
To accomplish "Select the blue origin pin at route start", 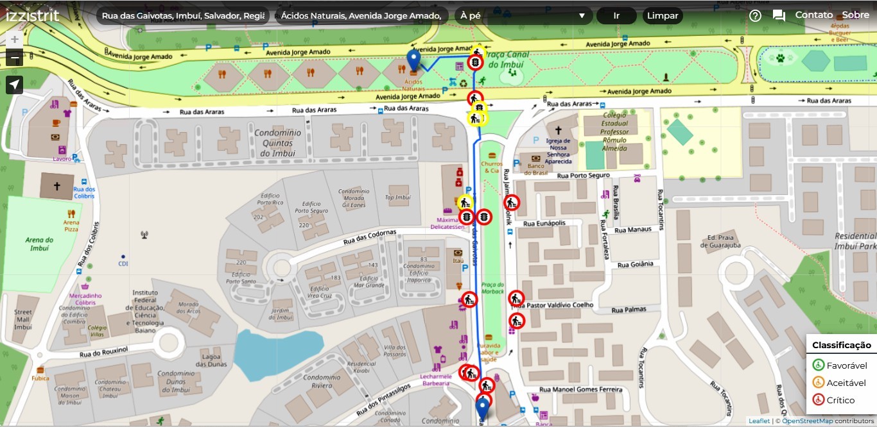I will click(x=482, y=408).
